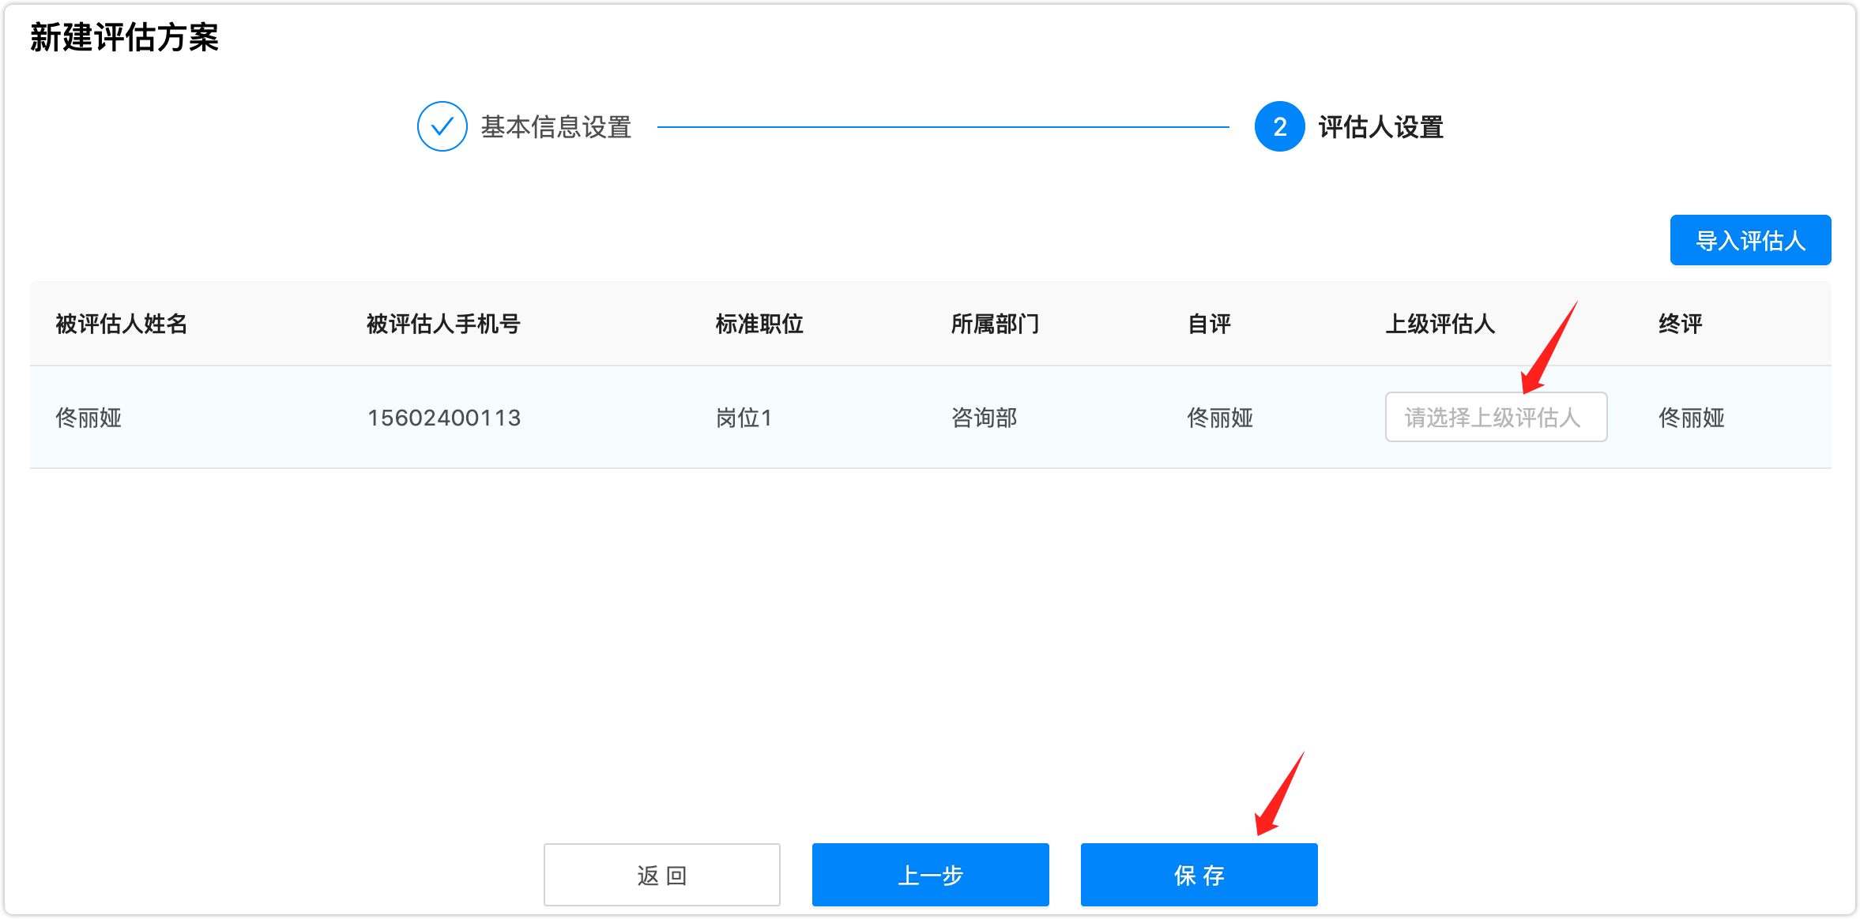Screen dimensions: 1860x919
Task: Select the name cell 佟丽娅 in first column
Action: coord(88,418)
